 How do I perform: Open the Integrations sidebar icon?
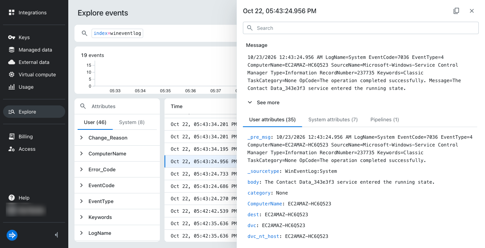12,12
